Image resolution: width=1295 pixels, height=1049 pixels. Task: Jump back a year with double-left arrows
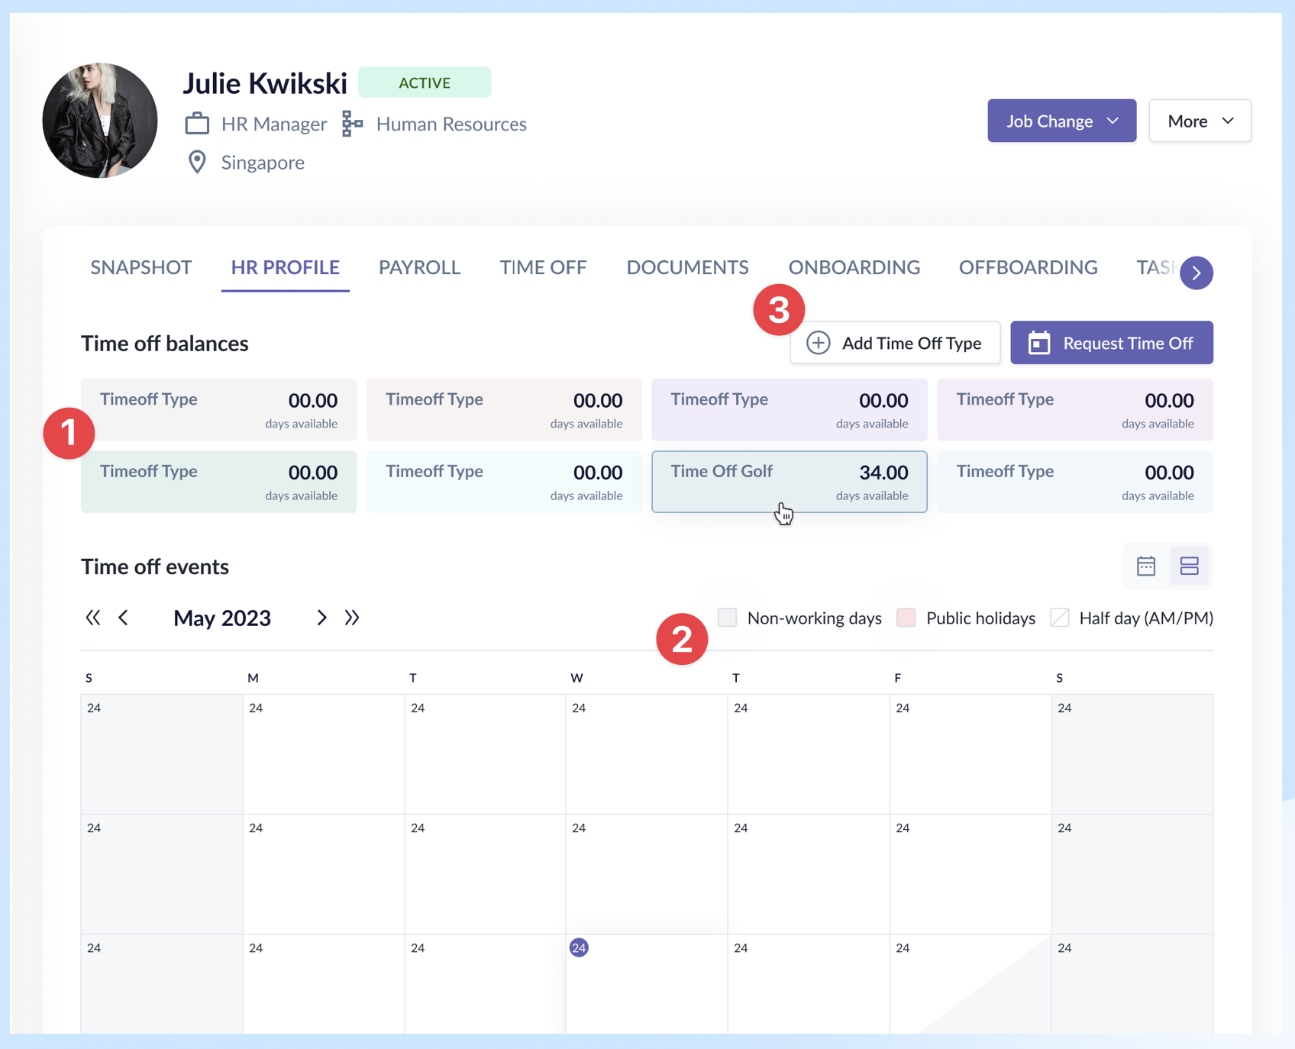pyautogui.click(x=93, y=618)
